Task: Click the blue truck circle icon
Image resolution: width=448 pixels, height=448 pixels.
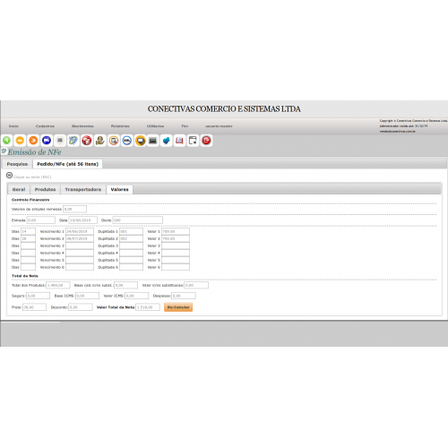Action: [x=47, y=140]
